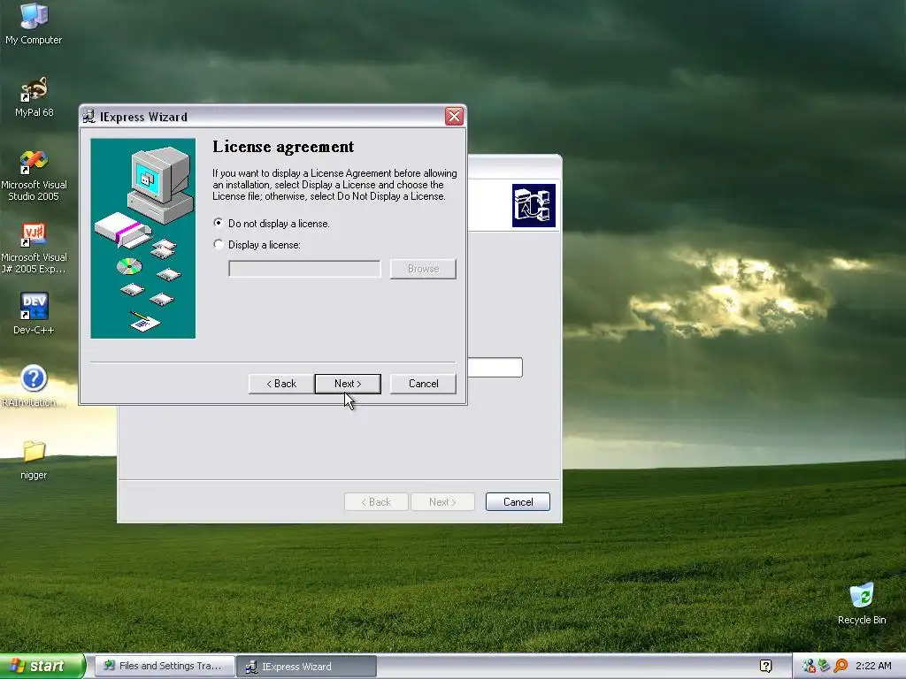906x679 pixels.
Task: Click the 'License agreement' heading text
Action: [283, 147]
